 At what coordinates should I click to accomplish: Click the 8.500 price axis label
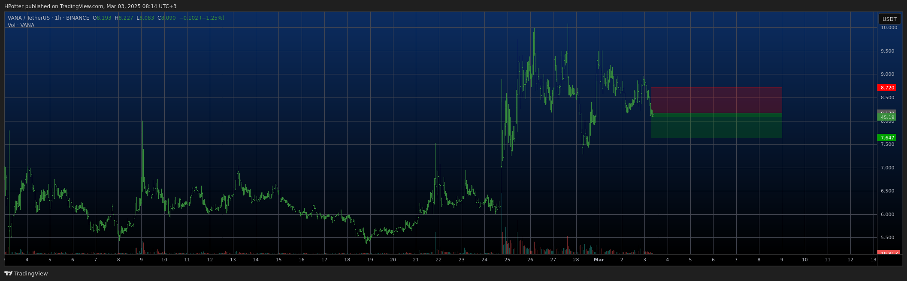(887, 98)
